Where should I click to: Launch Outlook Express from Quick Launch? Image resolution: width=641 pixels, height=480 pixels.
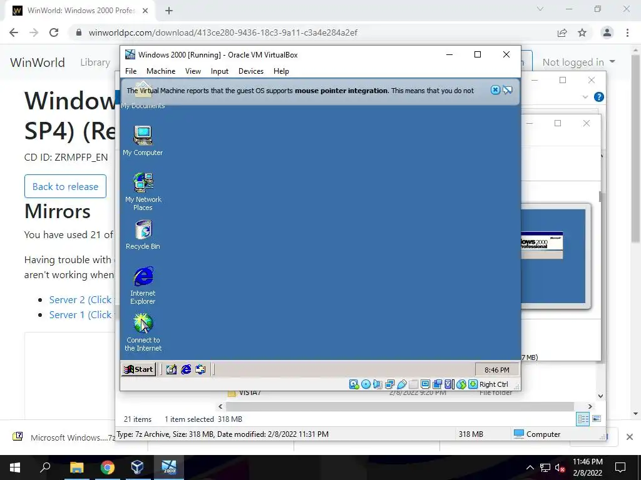(x=200, y=370)
